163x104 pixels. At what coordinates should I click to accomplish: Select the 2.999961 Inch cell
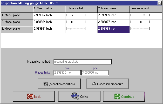[x=49, y=29]
